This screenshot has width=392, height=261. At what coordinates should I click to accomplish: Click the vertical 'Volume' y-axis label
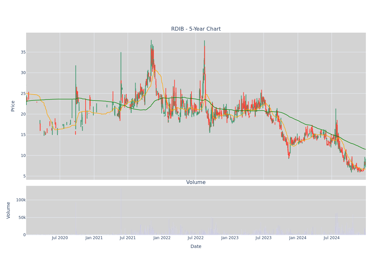coord(8,210)
